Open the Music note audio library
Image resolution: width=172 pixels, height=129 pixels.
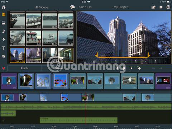point(4,31)
